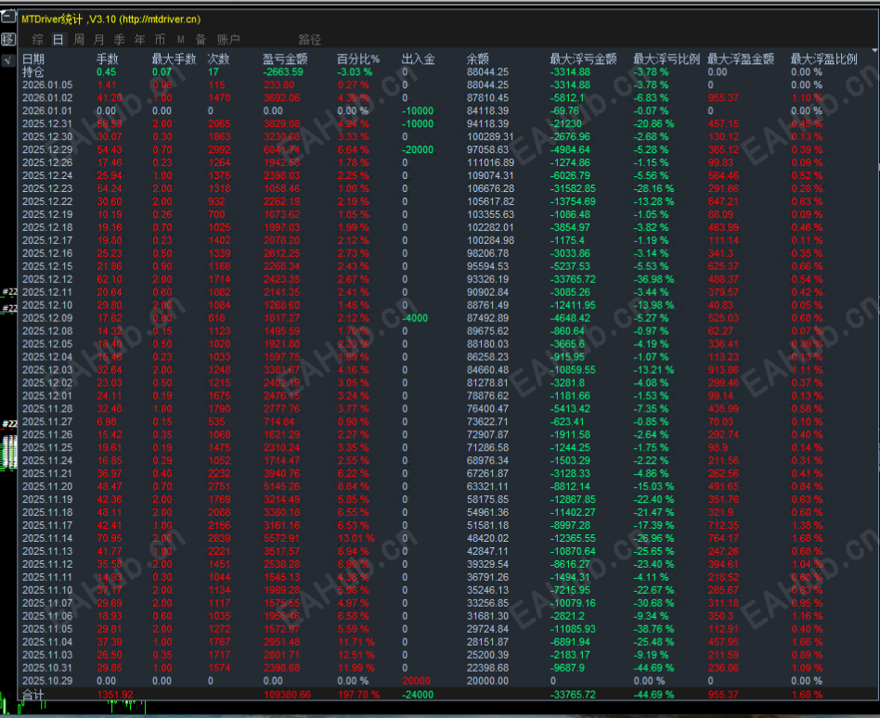Viewport: 880px width, 718px height.
Task: Collapse the MTDriver panel with minus button
Action: 7,18
